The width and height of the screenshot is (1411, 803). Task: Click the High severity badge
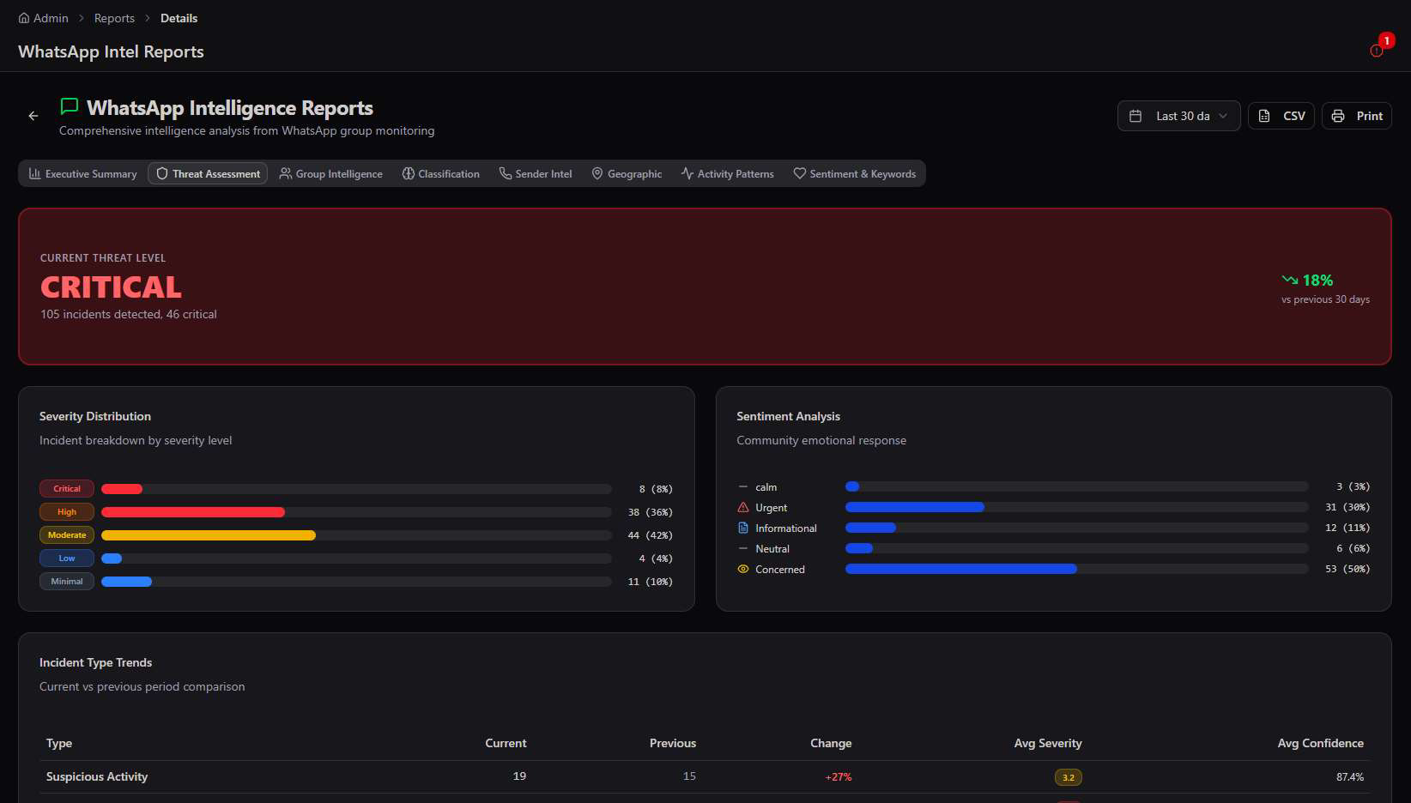click(67, 511)
